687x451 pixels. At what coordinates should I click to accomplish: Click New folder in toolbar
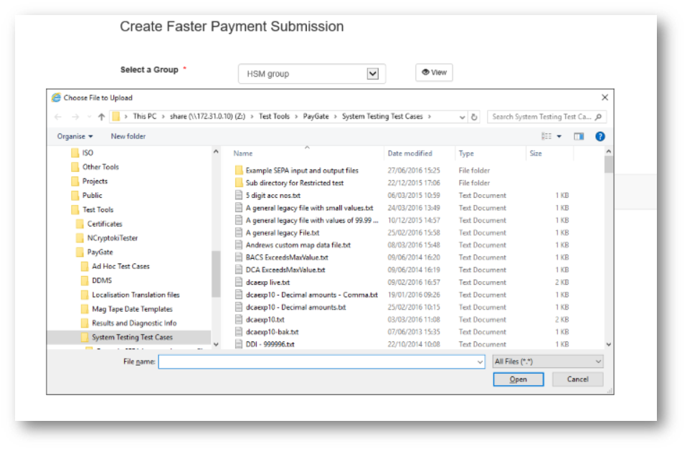128,136
